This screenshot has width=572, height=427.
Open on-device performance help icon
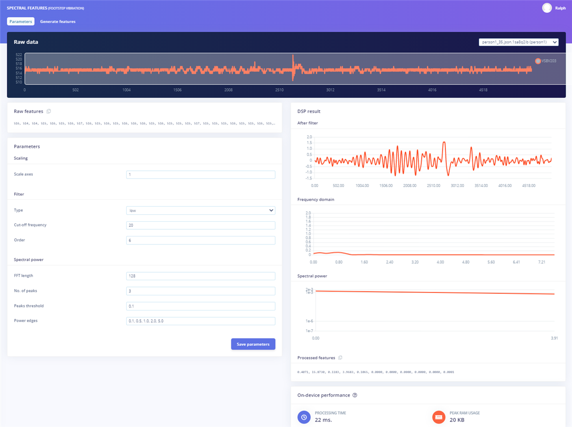coord(355,395)
